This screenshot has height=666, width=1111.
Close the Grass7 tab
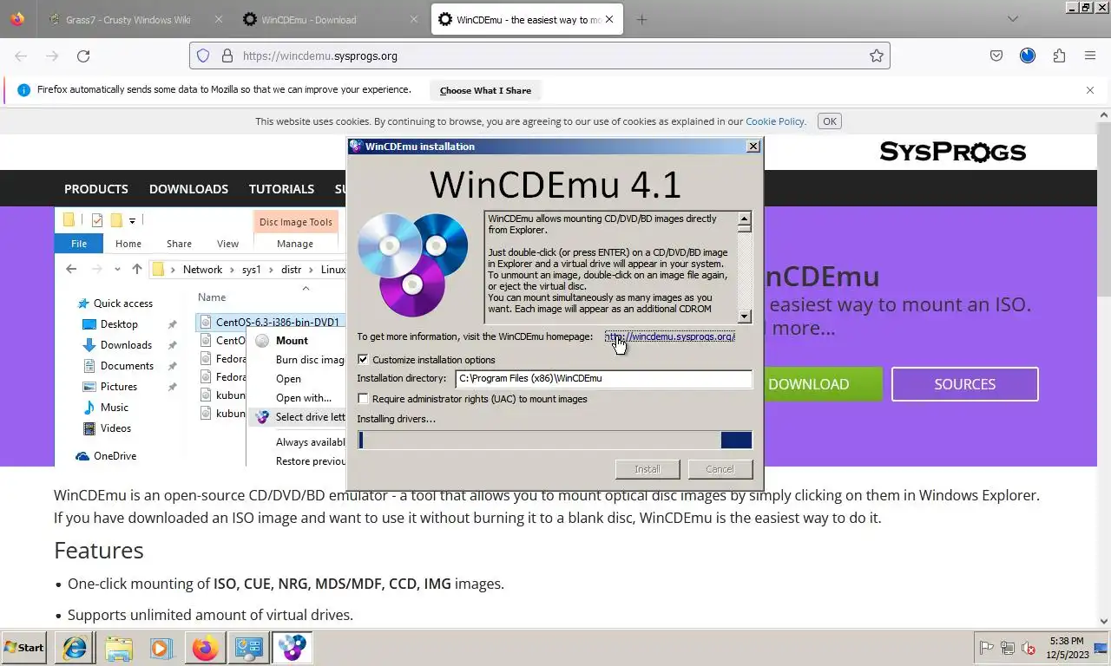pos(218,19)
